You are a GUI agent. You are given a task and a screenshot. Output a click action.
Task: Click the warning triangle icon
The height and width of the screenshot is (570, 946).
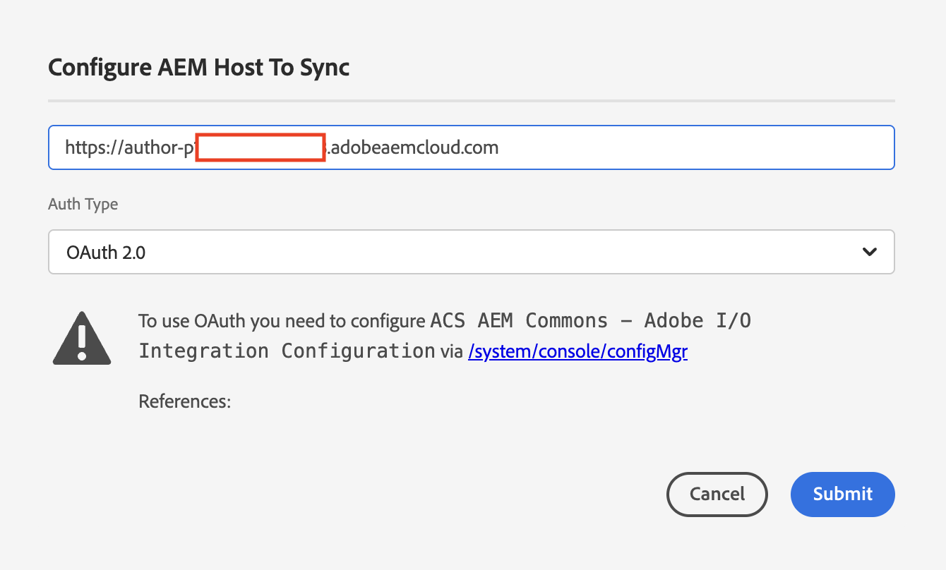click(x=82, y=338)
